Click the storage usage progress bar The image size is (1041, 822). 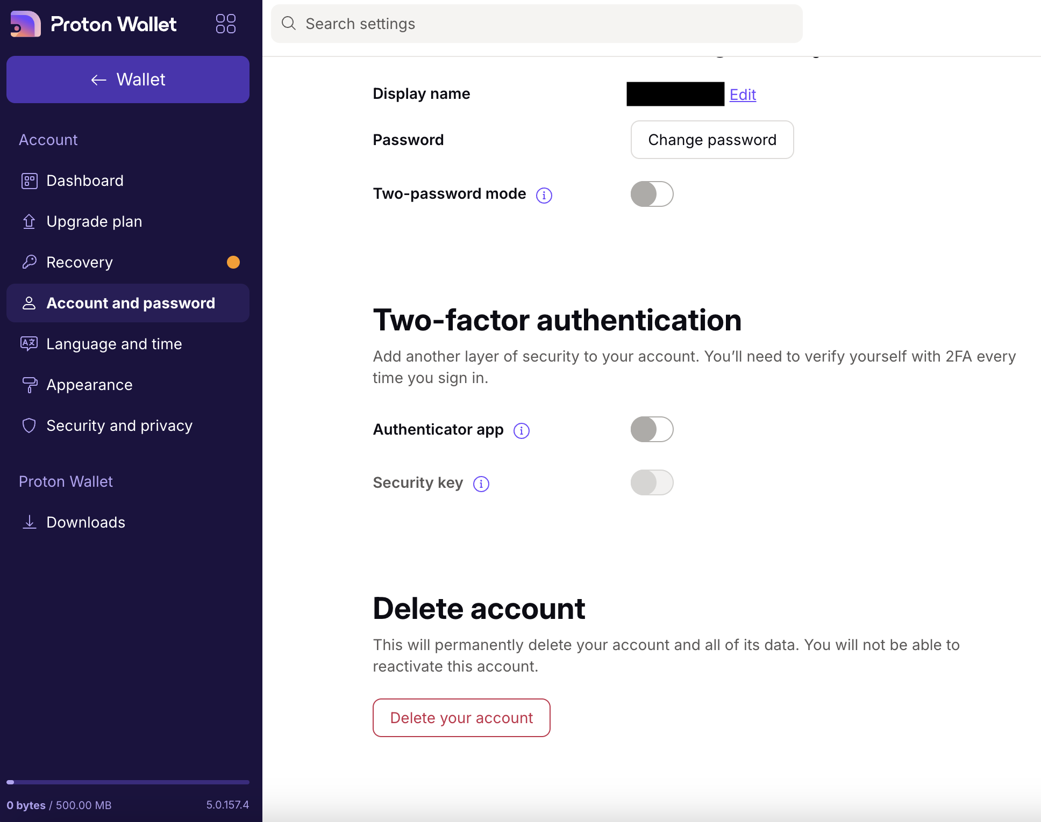(x=128, y=782)
